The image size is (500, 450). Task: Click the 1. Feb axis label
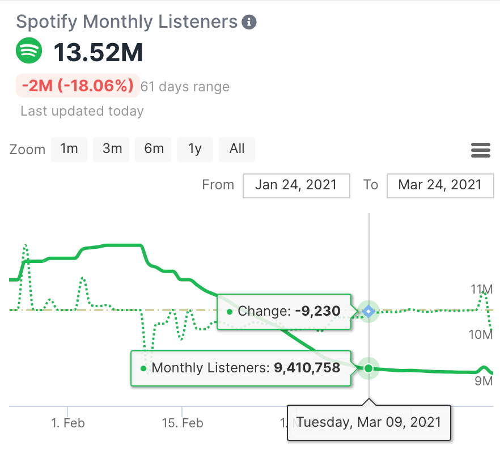(67, 423)
